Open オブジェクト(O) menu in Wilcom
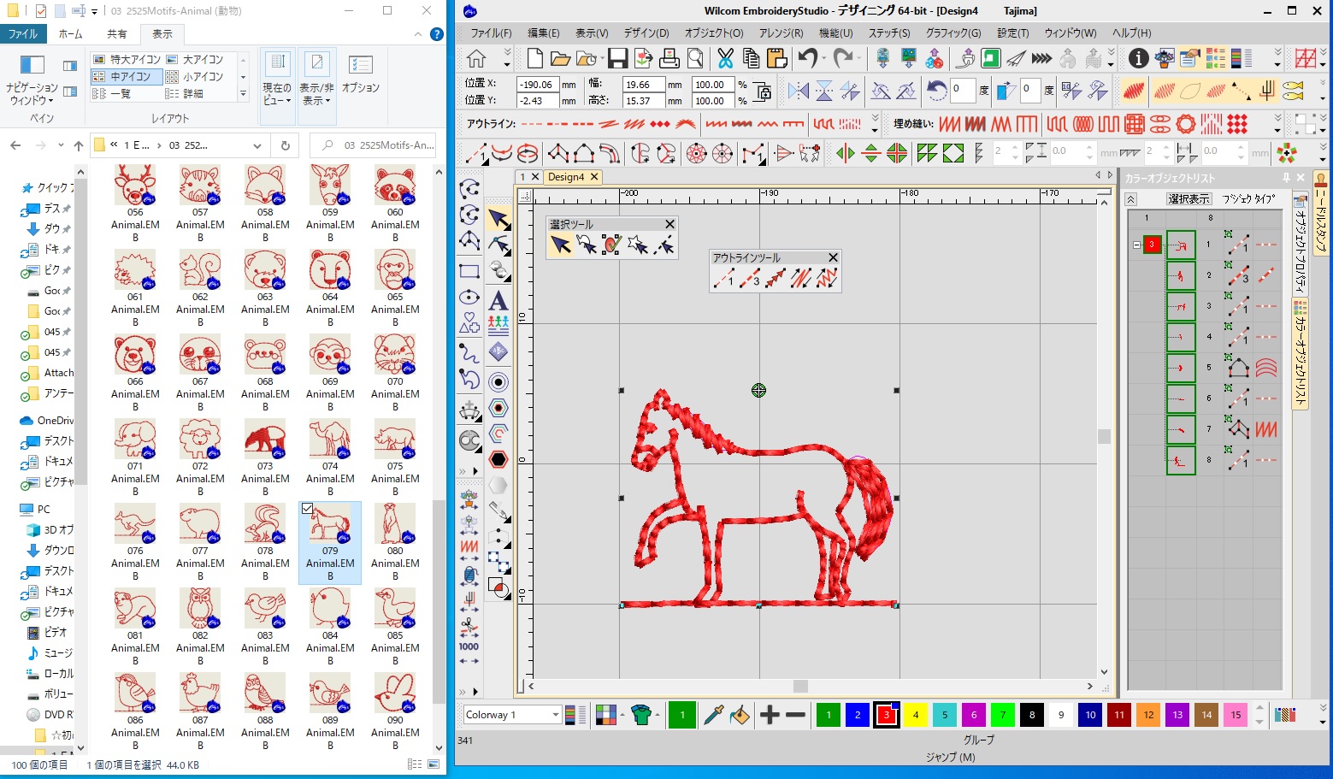The image size is (1333, 779). [714, 32]
